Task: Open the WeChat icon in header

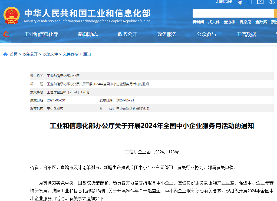Action: coord(272,2)
